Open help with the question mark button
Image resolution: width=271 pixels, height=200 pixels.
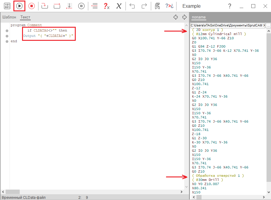[230, 6]
